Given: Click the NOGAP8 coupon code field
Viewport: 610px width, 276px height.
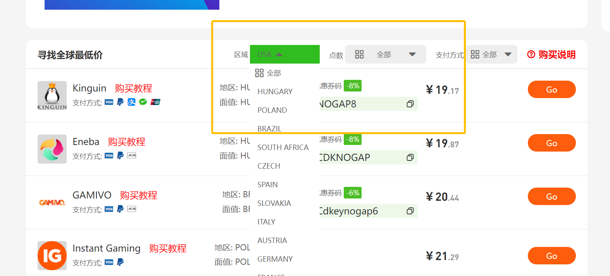Looking at the screenshot, I should tap(369, 104).
